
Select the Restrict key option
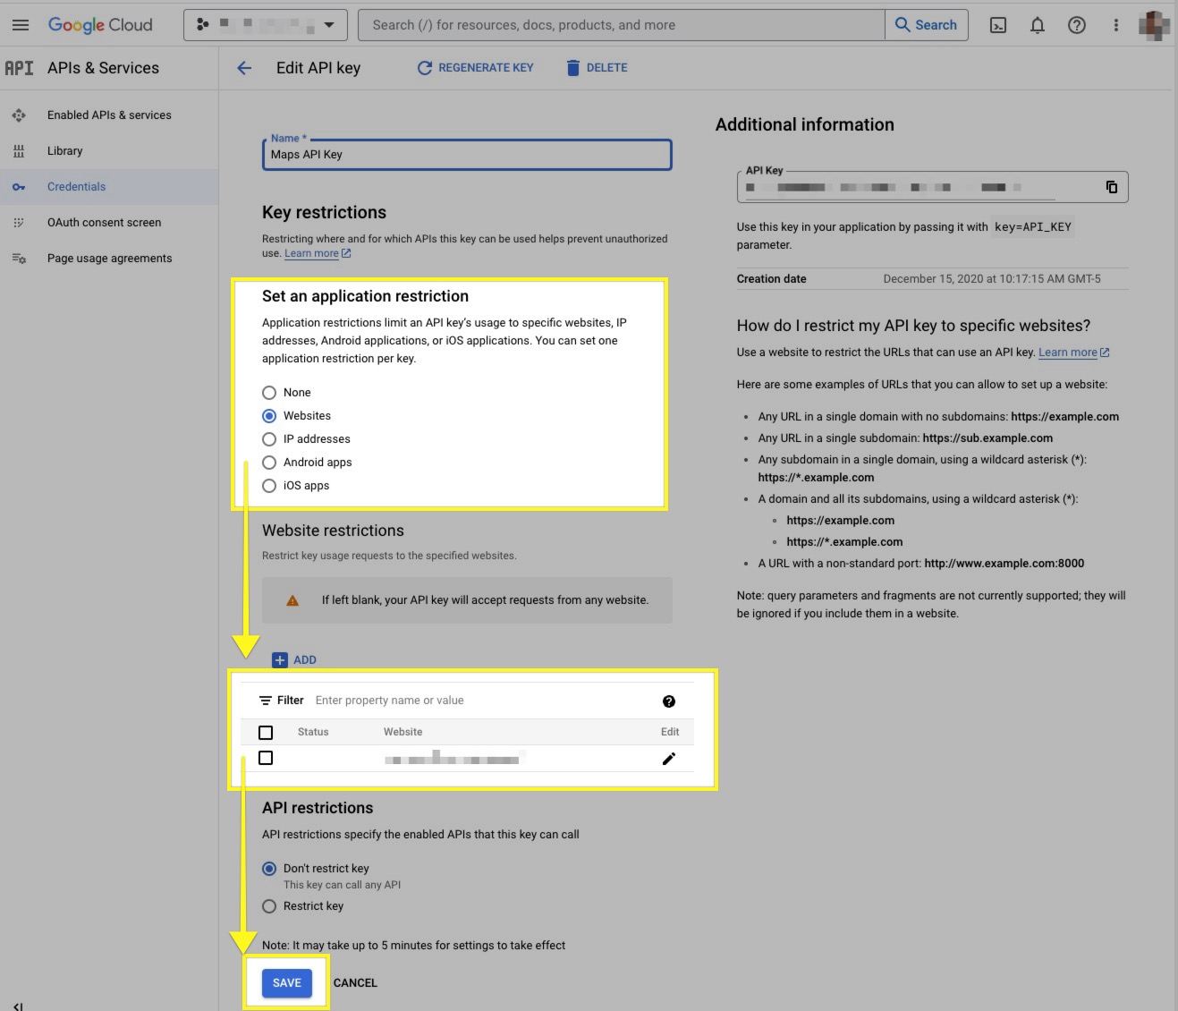[269, 906]
